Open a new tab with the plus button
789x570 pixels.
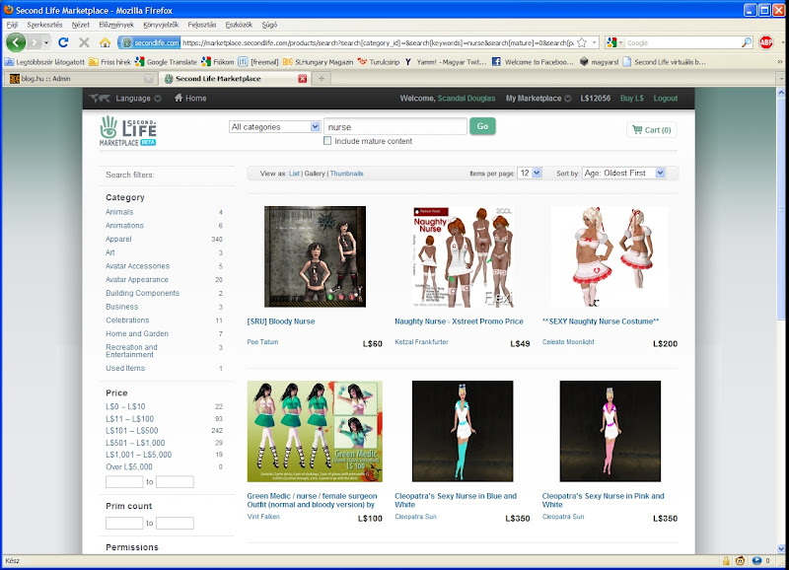pyautogui.click(x=322, y=79)
